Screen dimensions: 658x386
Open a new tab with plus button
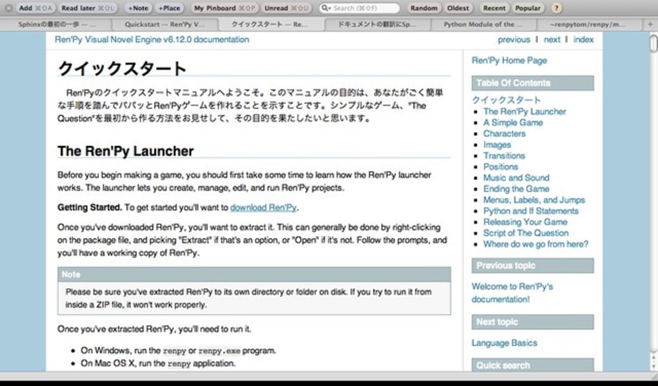[651, 24]
